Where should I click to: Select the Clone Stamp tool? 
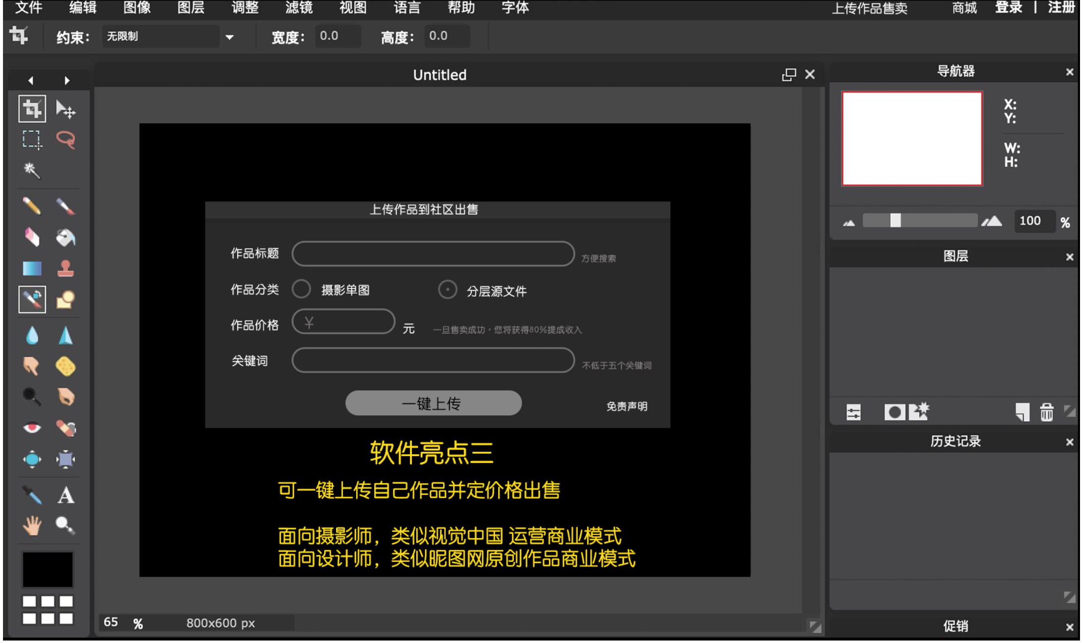click(x=66, y=268)
